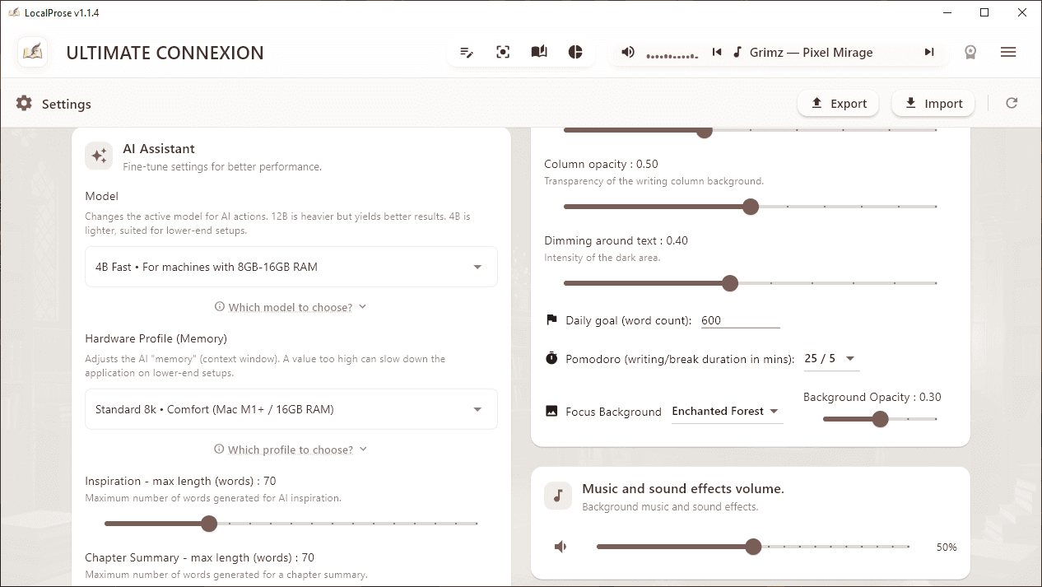1042x587 pixels.
Task: Open the Hardware Profile dropdown
Action: (291, 409)
